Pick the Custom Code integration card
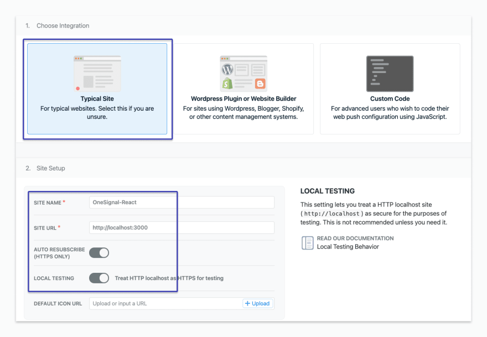The width and height of the screenshot is (487, 337). (x=390, y=89)
